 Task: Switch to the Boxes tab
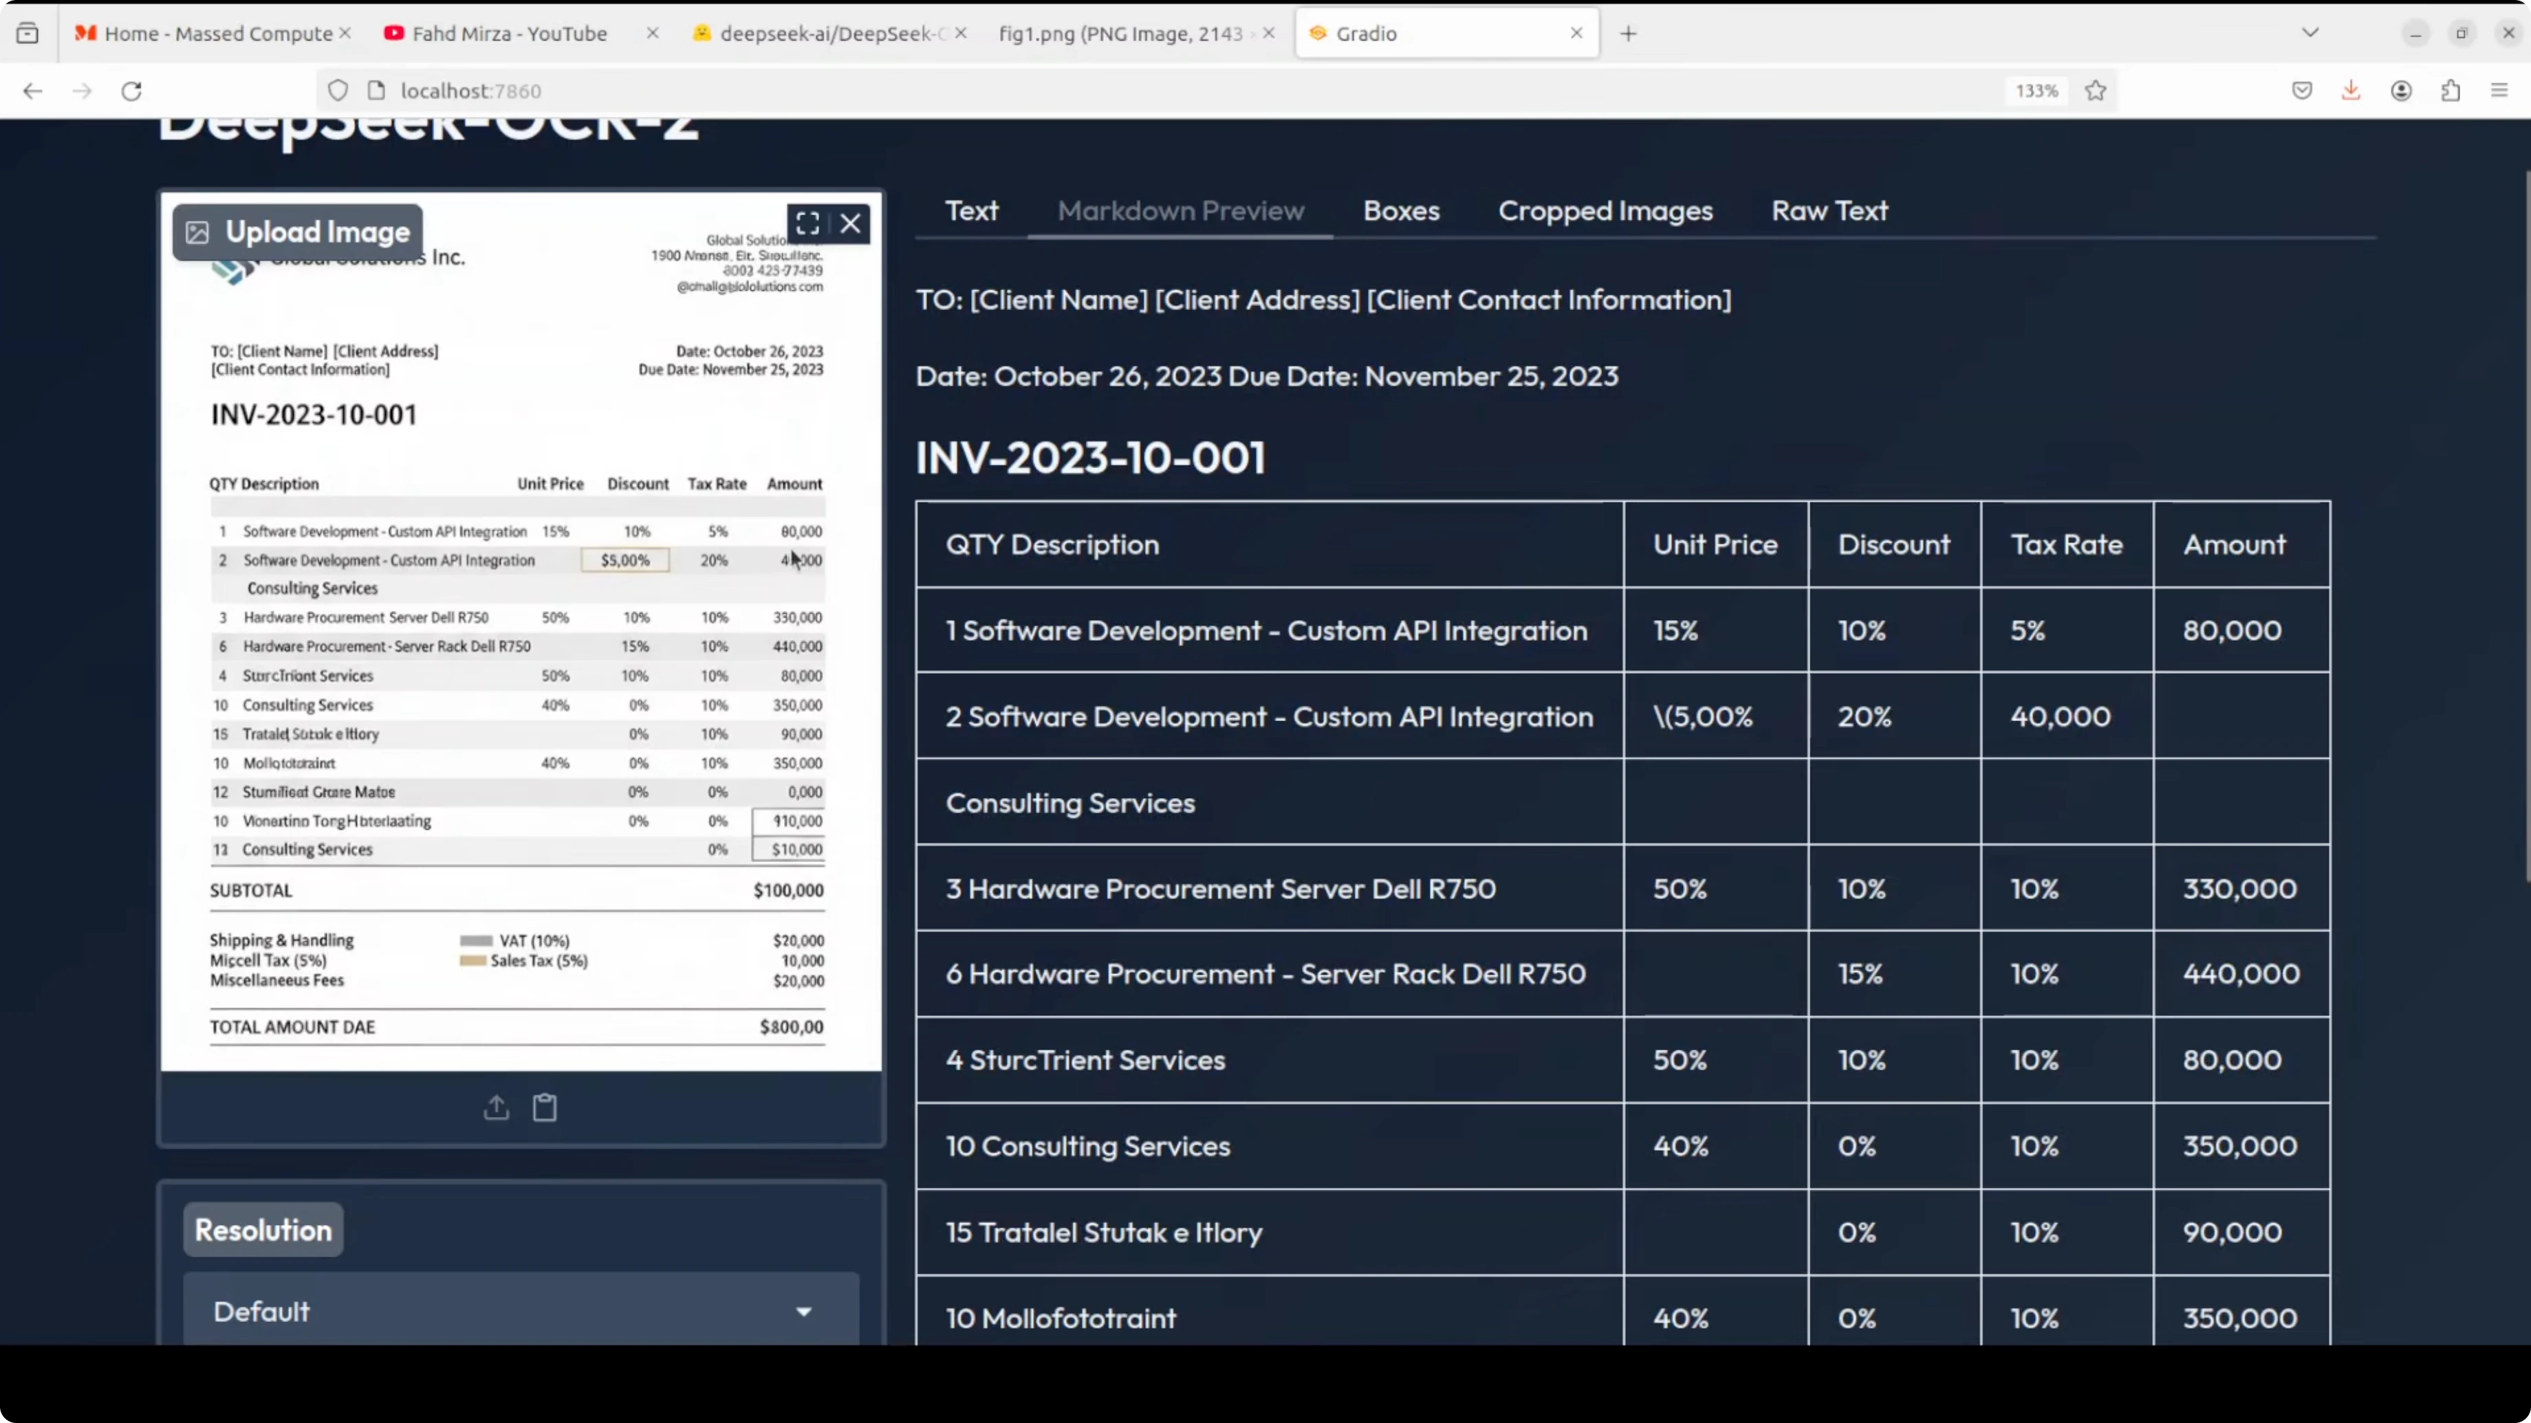point(1401,211)
